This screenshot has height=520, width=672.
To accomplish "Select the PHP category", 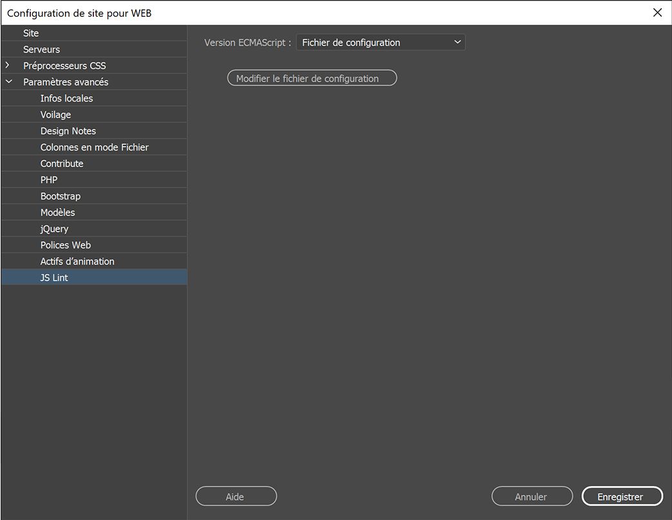I will 48,180.
